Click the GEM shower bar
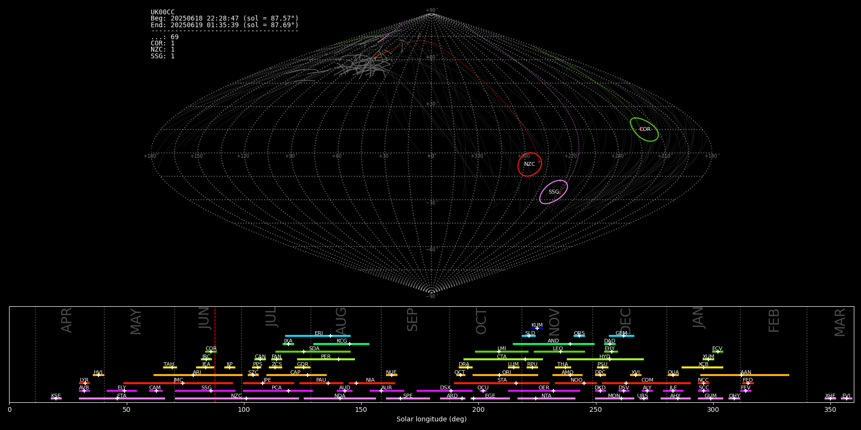This screenshot has width=861, height=430. (x=621, y=336)
